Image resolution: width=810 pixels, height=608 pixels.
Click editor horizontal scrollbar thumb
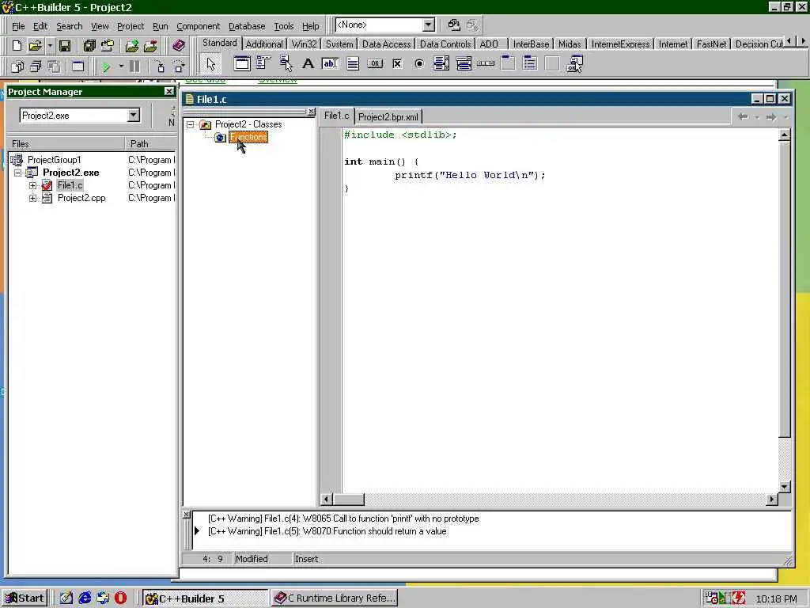coord(348,499)
